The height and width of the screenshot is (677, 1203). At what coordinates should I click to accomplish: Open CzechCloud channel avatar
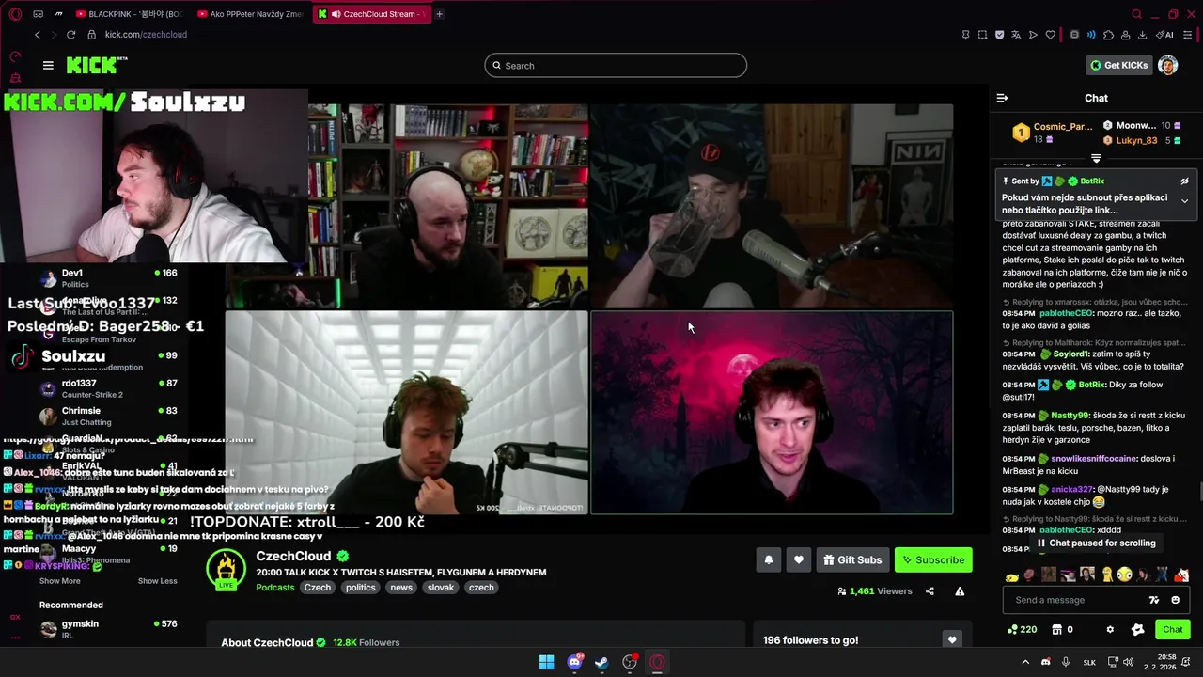click(x=226, y=569)
